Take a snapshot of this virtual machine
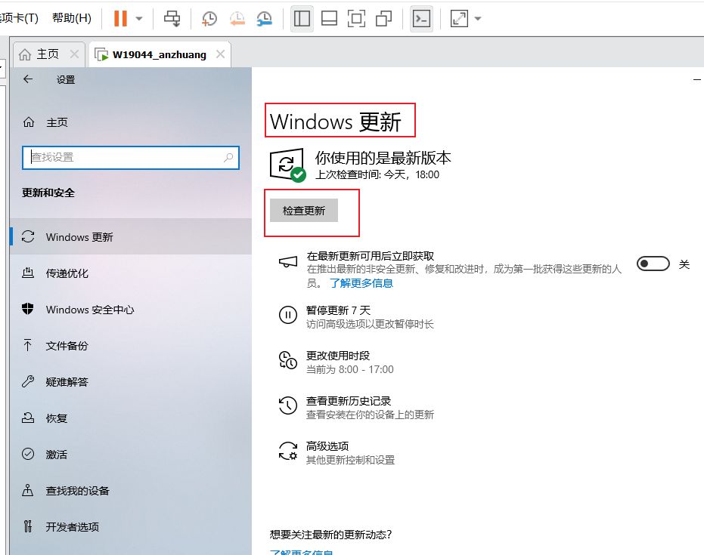The width and height of the screenshot is (704, 555). coord(209,19)
